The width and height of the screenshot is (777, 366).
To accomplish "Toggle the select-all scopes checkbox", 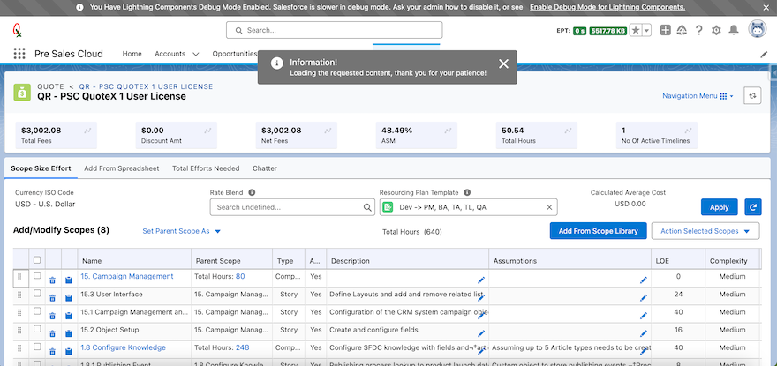I will (x=37, y=259).
